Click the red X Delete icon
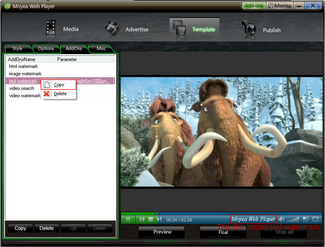This screenshot has width=325, height=247. point(47,94)
